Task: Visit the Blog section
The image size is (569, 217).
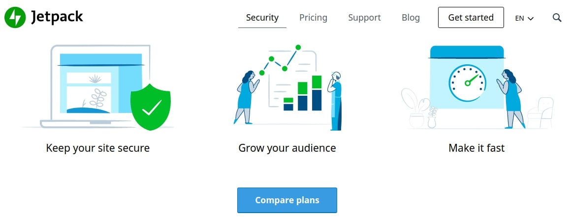Action: coord(411,18)
